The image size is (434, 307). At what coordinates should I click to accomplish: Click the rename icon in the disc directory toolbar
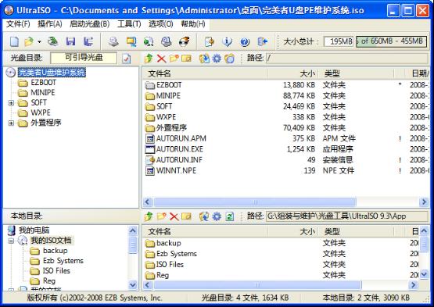pyautogui.click(x=187, y=59)
